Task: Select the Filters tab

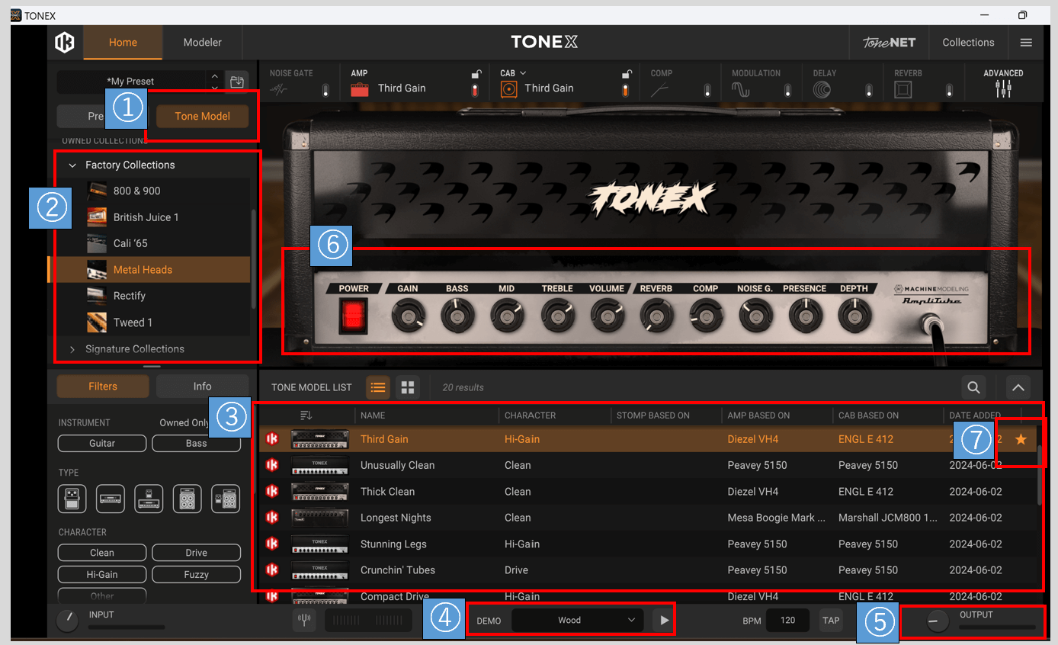Action: [x=103, y=387]
